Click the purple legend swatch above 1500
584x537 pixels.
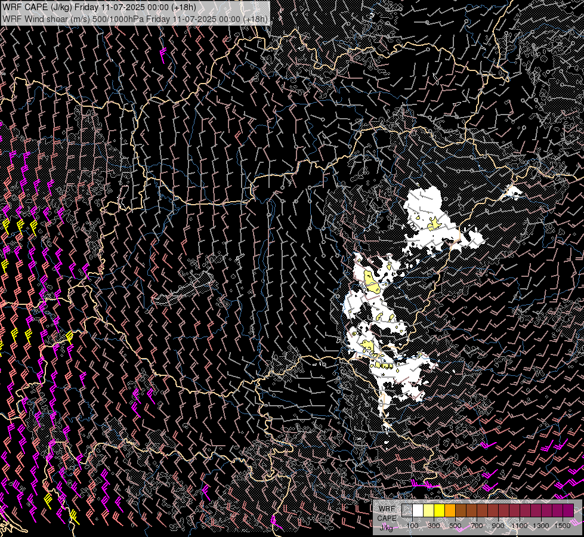tap(568, 510)
